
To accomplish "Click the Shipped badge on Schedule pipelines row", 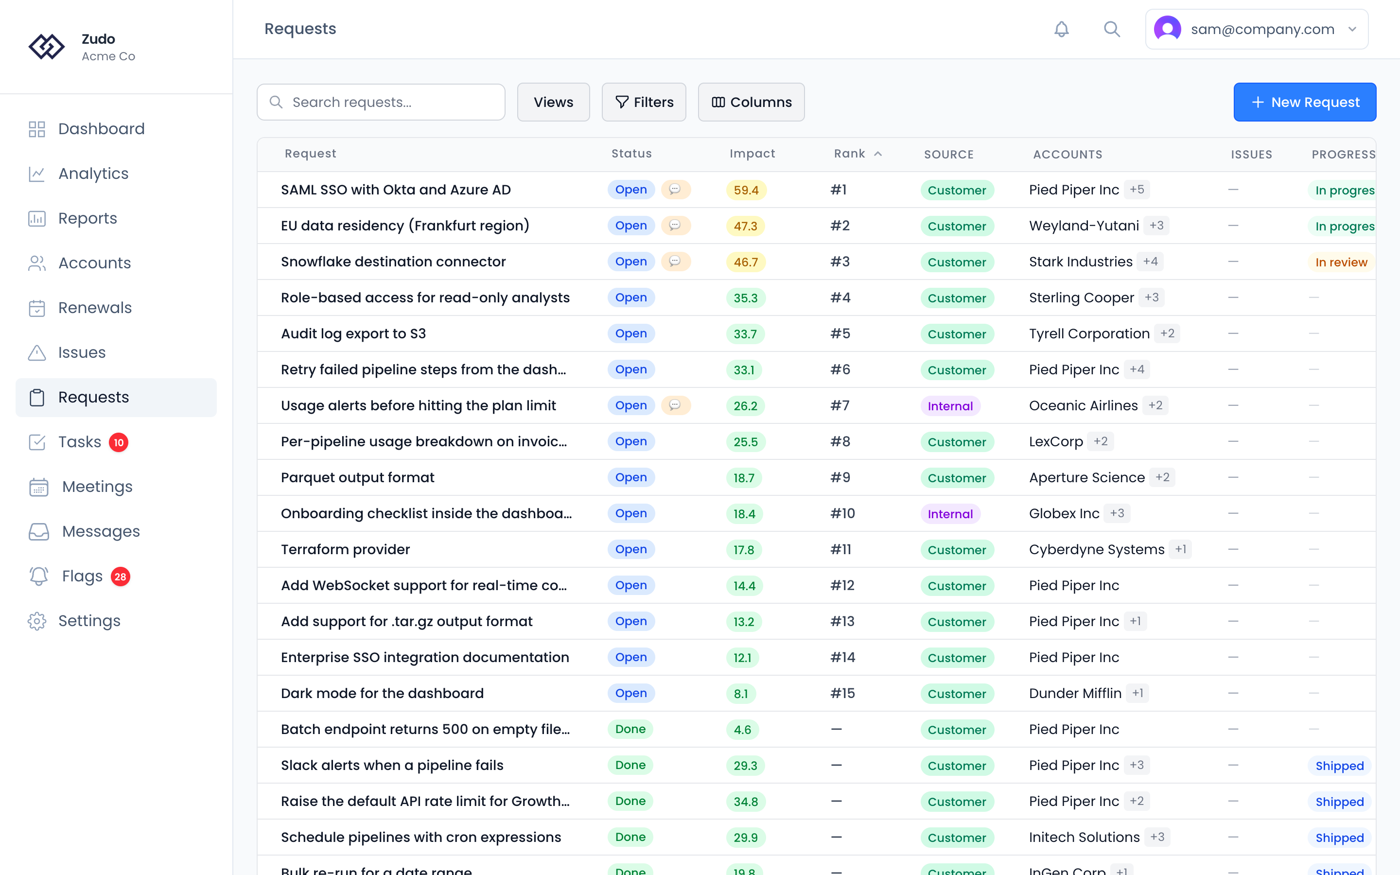I will point(1339,838).
